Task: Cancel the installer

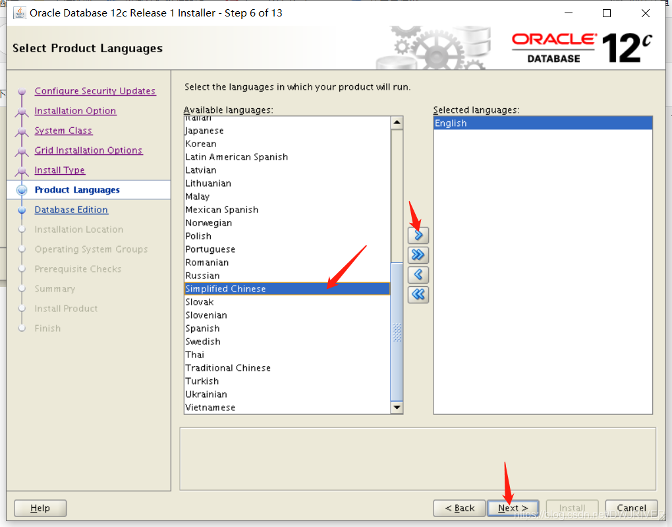Action: pos(631,508)
